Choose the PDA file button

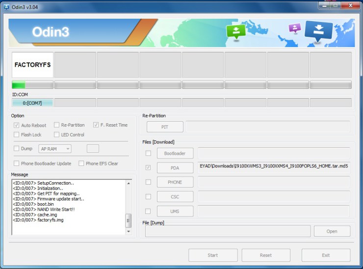[x=175, y=168]
